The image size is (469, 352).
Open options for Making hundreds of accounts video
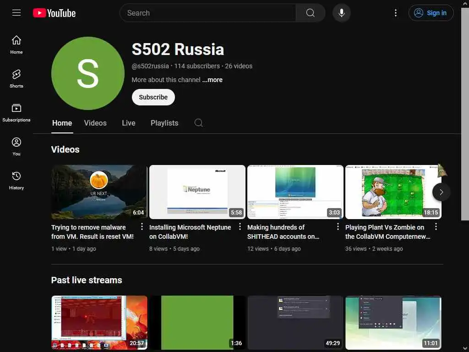pos(338,226)
